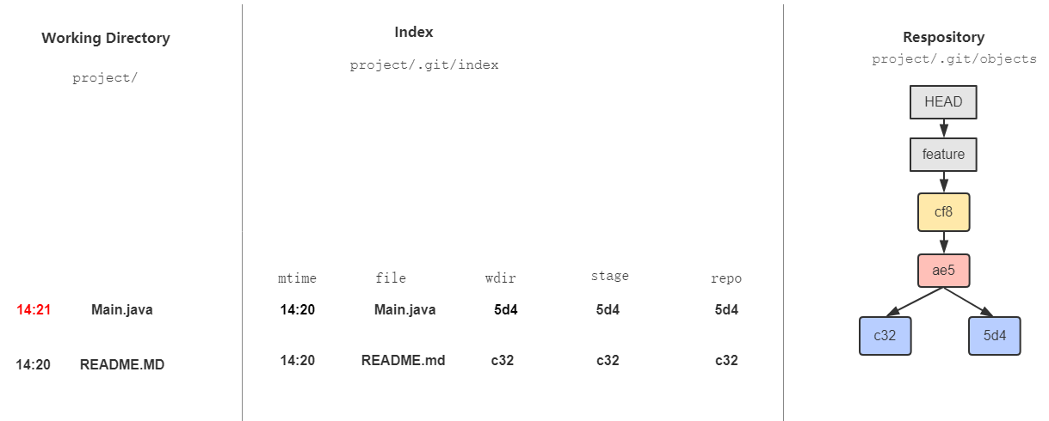Viewport: 1049px width, 421px height.
Task: Click the project/.git/objects path text
Action: [x=954, y=59]
